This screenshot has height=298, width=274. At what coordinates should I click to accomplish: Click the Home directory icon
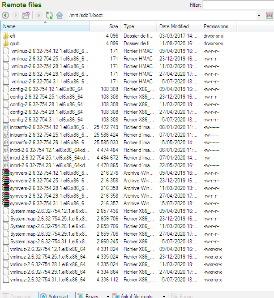click(x=60, y=15)
